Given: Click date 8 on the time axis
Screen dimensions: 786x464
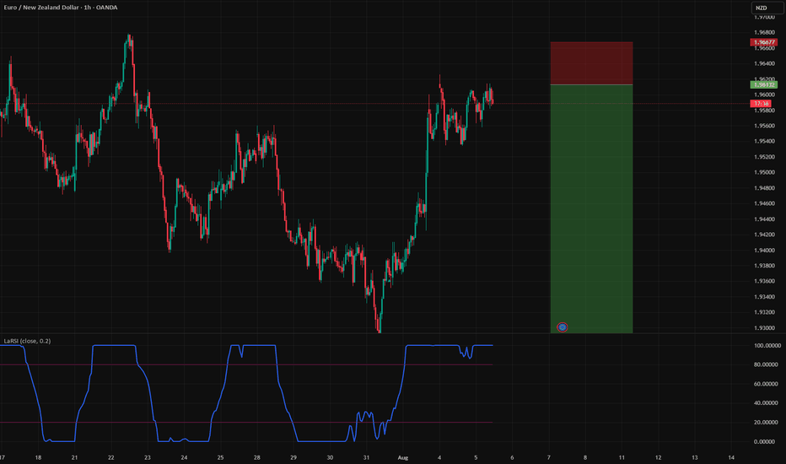Looking at the screenshot, I should [x=585, y=457].
